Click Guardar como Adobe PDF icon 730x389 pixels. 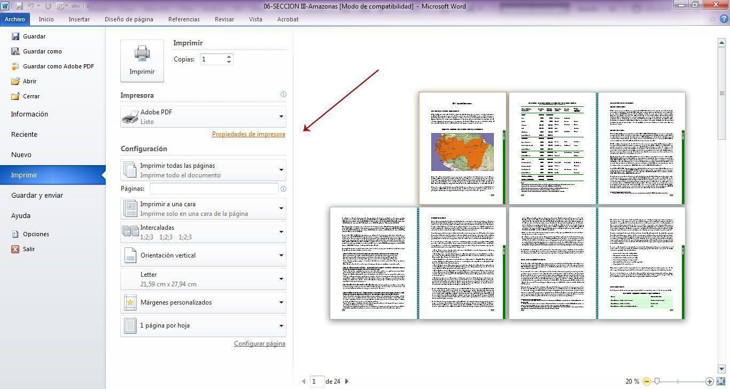(15, 66)
